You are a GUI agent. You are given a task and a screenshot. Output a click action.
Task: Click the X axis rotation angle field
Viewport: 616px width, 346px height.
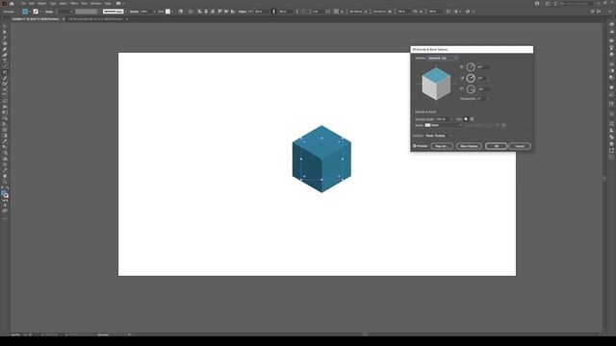pos(483,67)
